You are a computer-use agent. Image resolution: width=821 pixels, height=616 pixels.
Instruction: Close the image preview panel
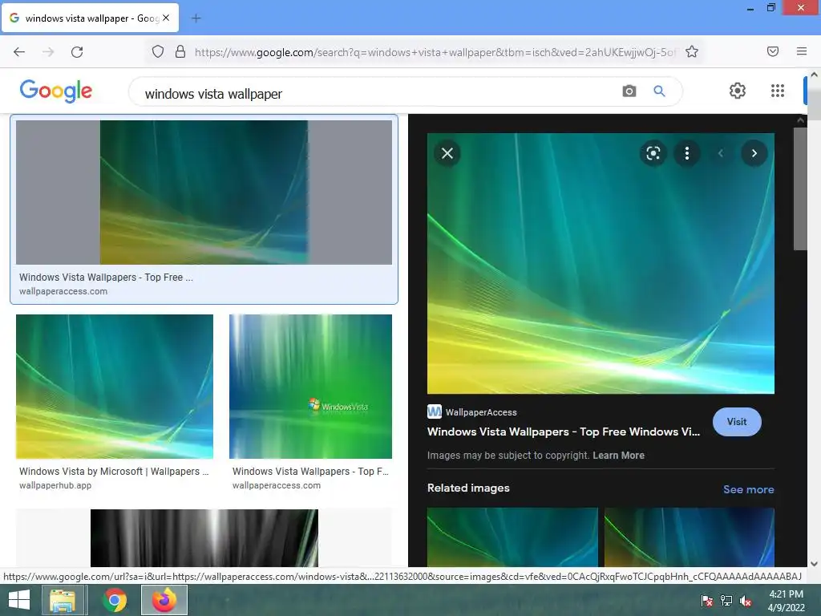click(x=447, y=153)
